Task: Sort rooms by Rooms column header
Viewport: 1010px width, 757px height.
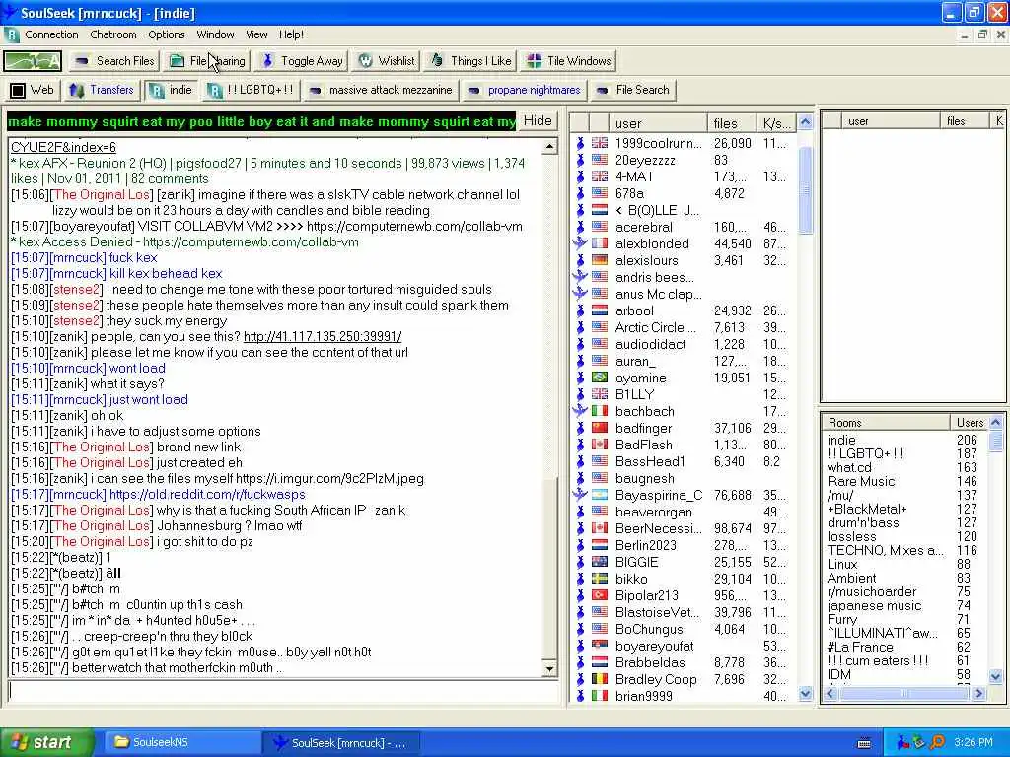Action: point(886,423)
